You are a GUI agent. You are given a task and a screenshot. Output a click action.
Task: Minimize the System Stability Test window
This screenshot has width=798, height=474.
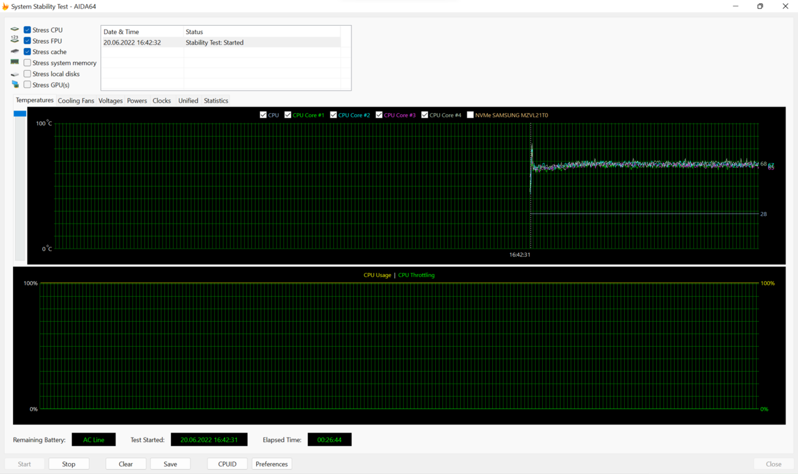click(x=735, y=6)
